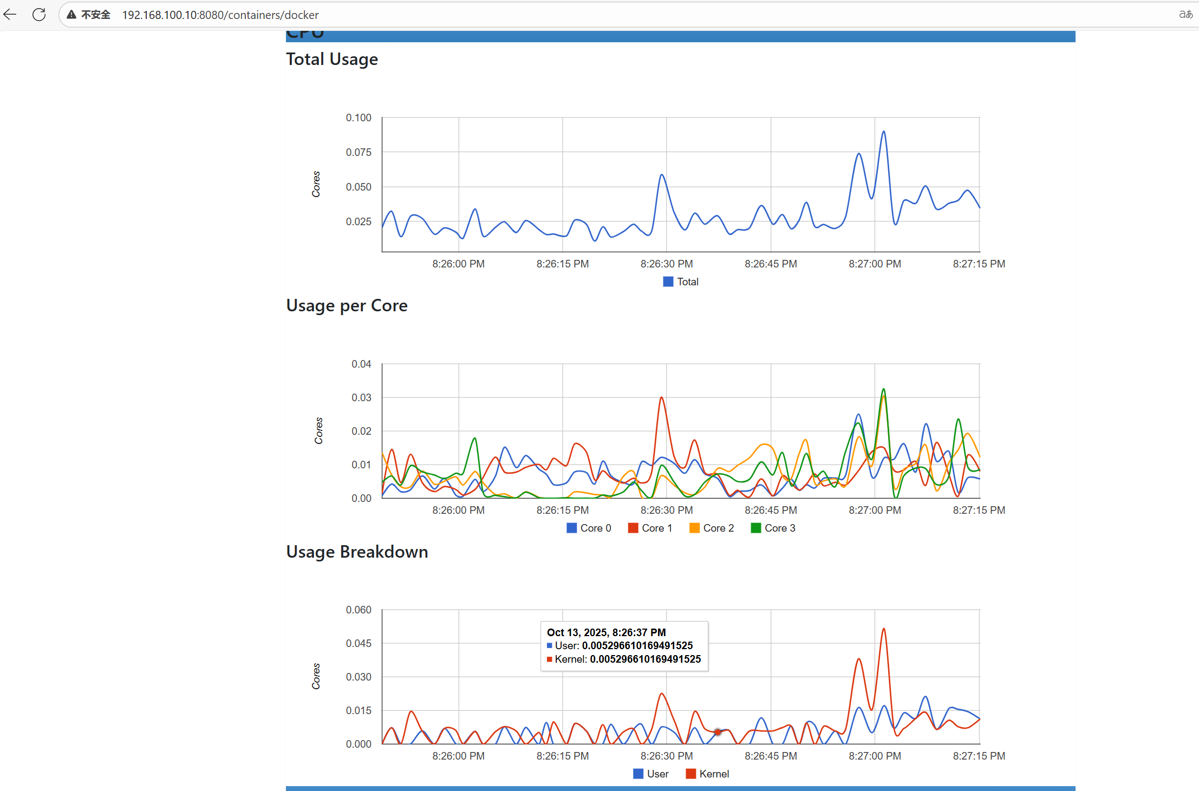Open the translate icon in the address bar
The width and height of the screenshot is (1199, 791).
point(1185,15)
